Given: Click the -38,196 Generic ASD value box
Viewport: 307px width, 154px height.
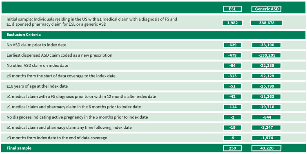Looking at the screenshot, I should [x=266, y=45].
